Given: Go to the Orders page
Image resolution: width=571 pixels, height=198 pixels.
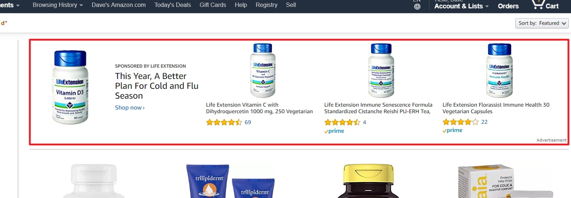Looking at the screenshot, I should 508,6.
